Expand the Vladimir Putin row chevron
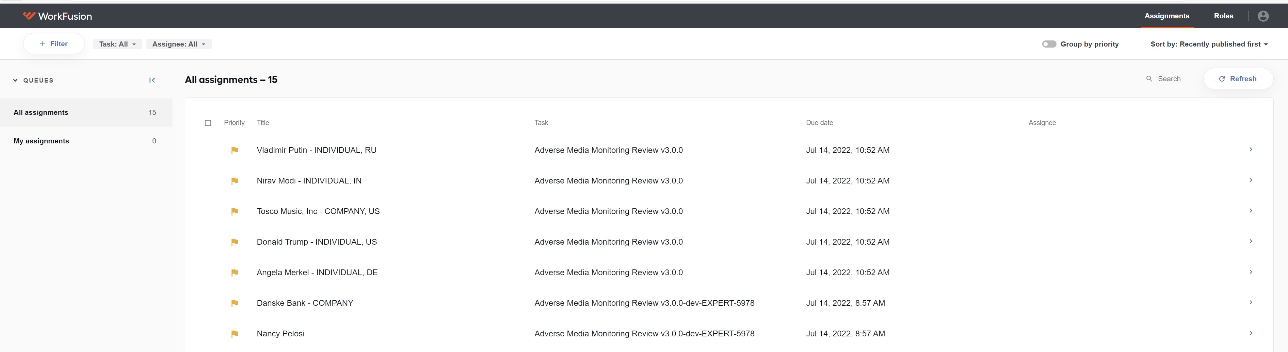Screen dimensions: 1288x352 pos(1251,149)
